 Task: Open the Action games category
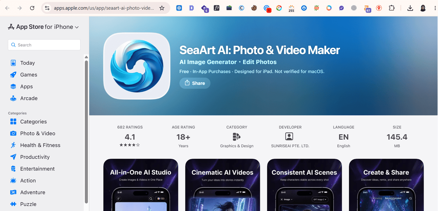(28, 180)
